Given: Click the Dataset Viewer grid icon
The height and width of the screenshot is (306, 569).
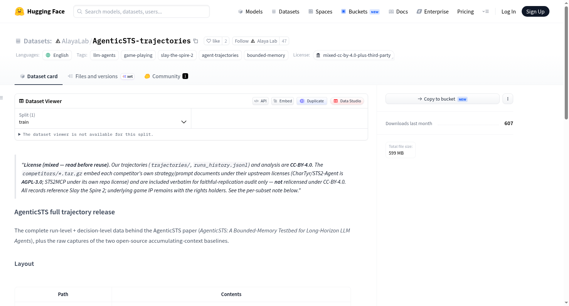Looking at the screenshot, I should point(21,101).
